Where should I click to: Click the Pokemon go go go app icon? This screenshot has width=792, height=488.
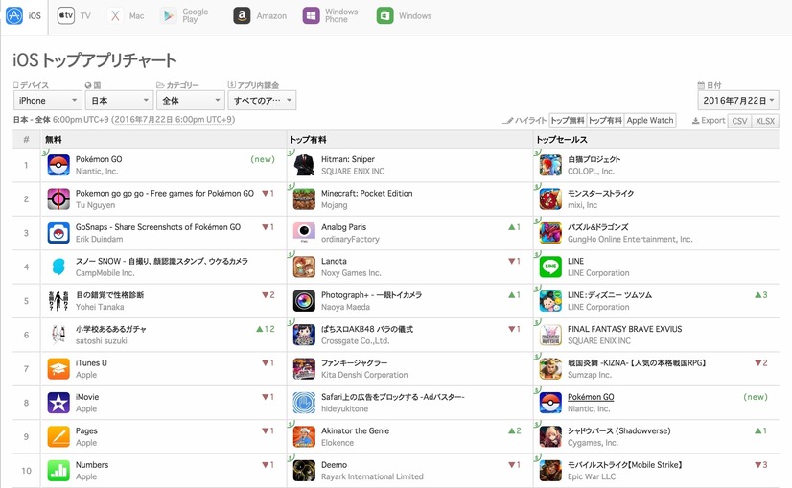[x=58, y=199]
